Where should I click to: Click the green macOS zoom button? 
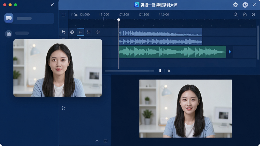[x=15, y=5]
